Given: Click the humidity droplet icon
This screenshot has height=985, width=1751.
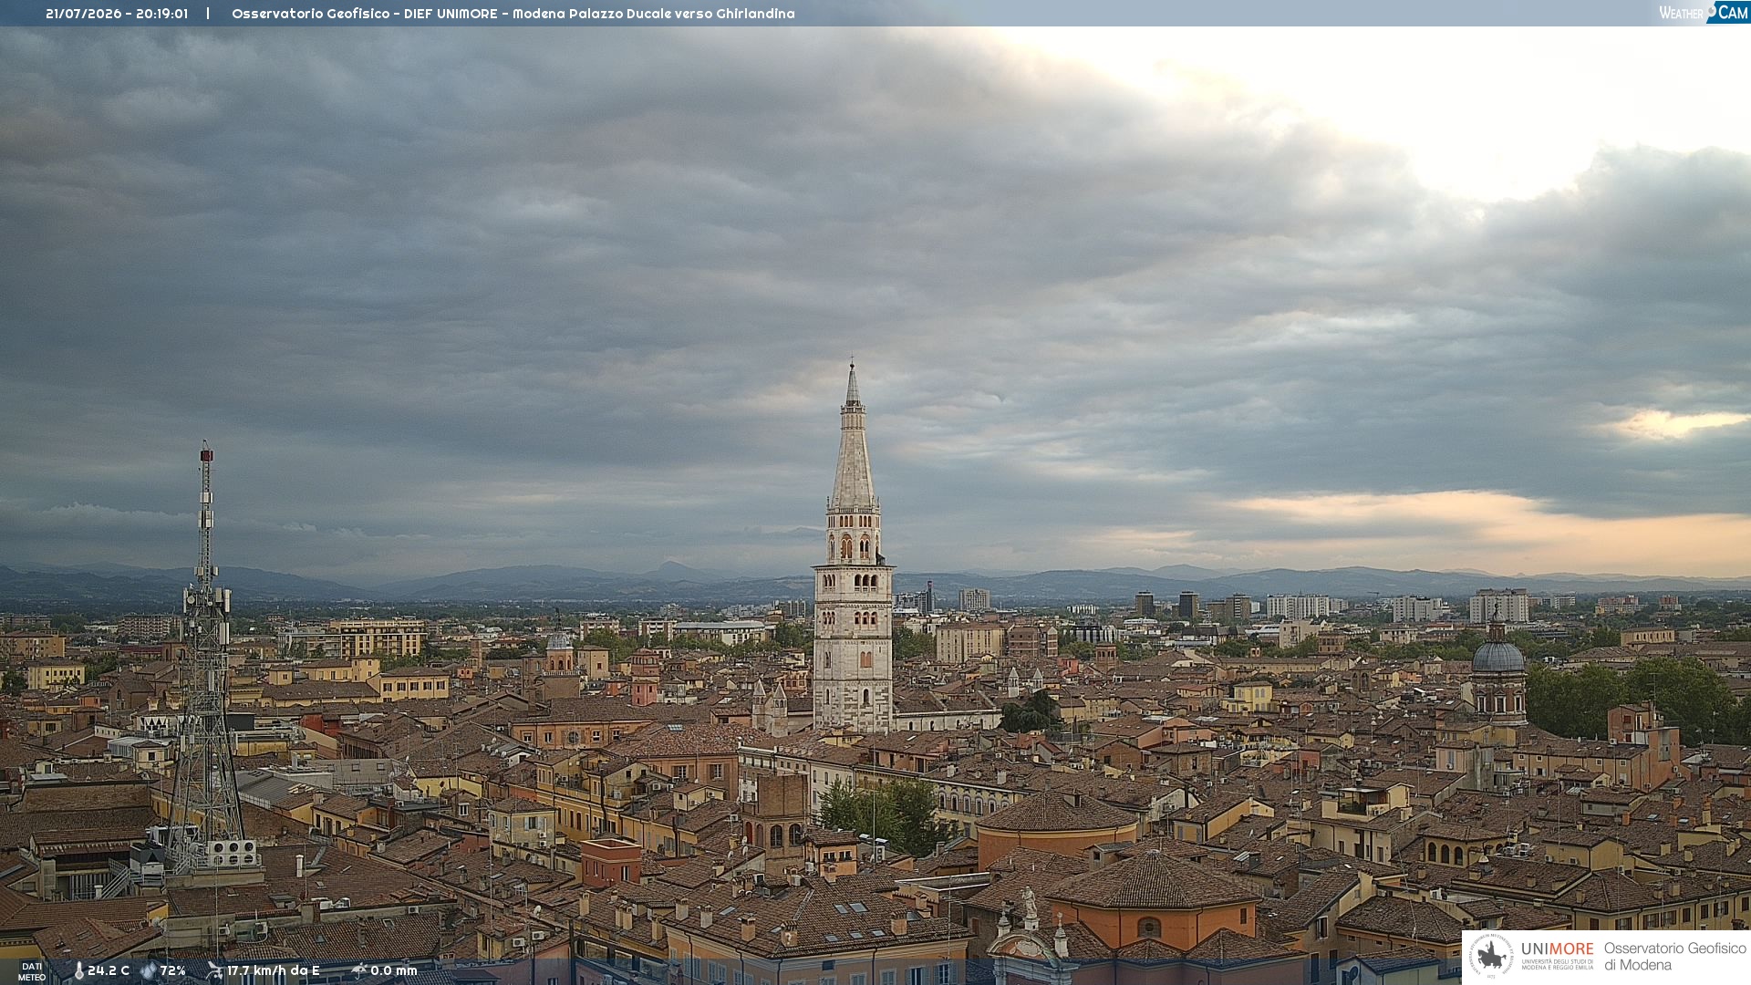Looking at the screenshot, I should [x=148, y=971].
